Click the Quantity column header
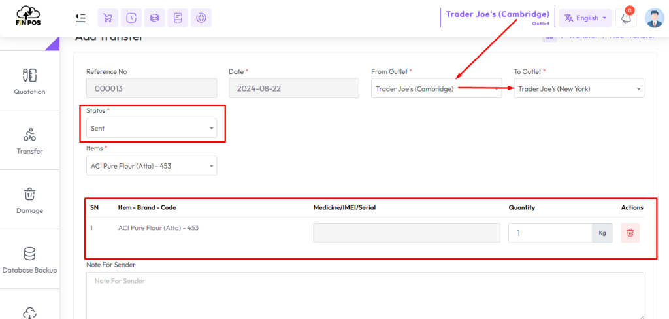The height and width of the screenshot is (319, 669). click(522, 207)
